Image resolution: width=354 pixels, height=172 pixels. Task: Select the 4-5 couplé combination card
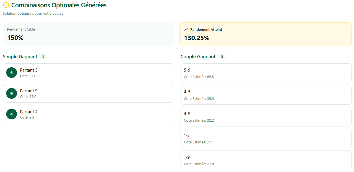[x=266, y=95]
